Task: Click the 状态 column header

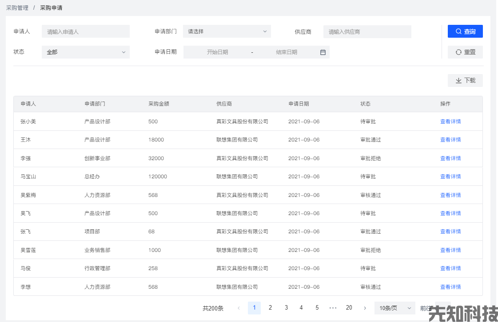Action: 365,104
